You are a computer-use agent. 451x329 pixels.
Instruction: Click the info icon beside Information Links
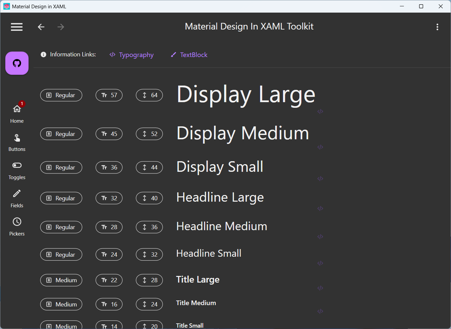(43, 54)
